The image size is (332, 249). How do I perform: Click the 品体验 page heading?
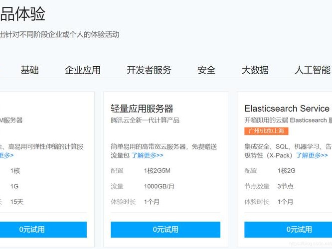22,14
